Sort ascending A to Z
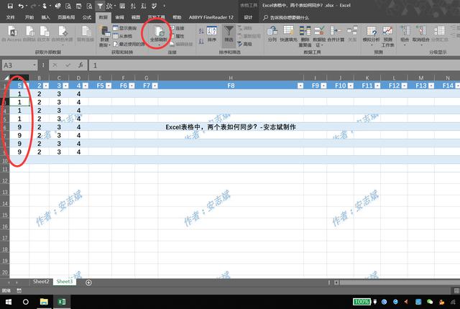The width and height of the screenshot is (460, 309). pos(201,31)
